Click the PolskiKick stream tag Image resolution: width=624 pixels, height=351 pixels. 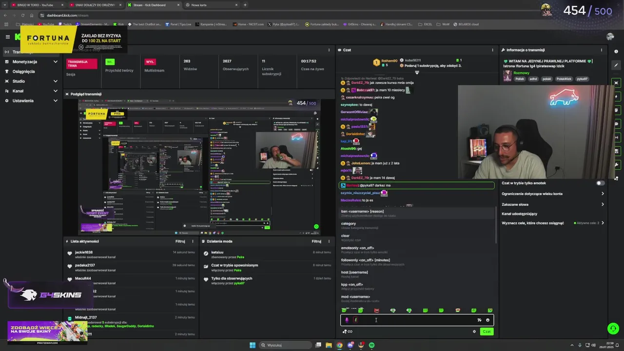(x=564, y=79)
